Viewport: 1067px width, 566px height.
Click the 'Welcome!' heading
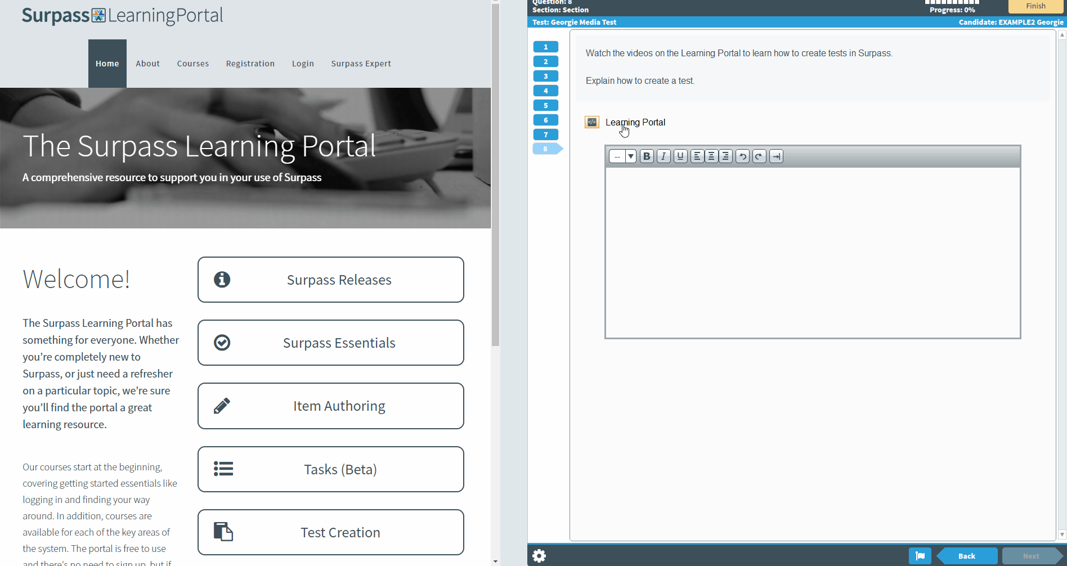tap(77, 279)
